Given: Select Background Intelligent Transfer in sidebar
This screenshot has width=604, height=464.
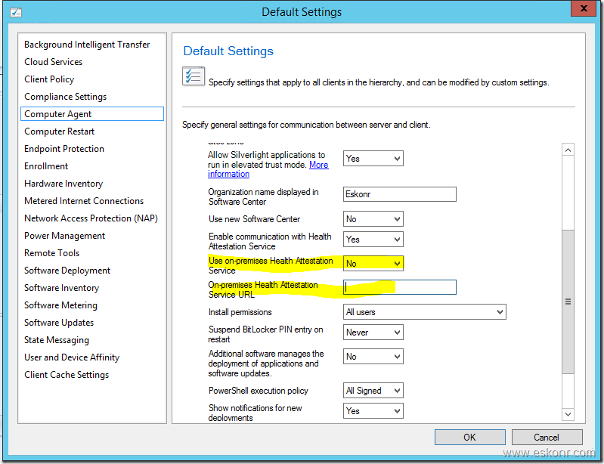Looking at the screenshot, I should [x=87, y=45].
